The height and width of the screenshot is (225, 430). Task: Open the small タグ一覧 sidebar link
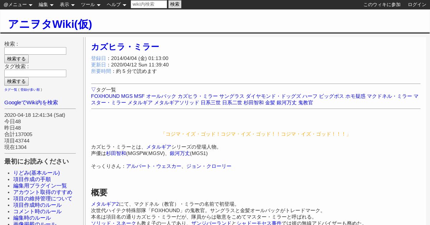(x=11, y=90)
